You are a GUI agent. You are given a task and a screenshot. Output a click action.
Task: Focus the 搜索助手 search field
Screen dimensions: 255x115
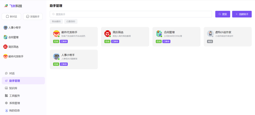coord(131,14)
